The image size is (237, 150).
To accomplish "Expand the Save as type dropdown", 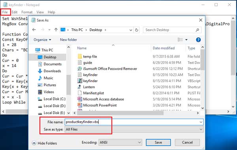I will [201, 129].
